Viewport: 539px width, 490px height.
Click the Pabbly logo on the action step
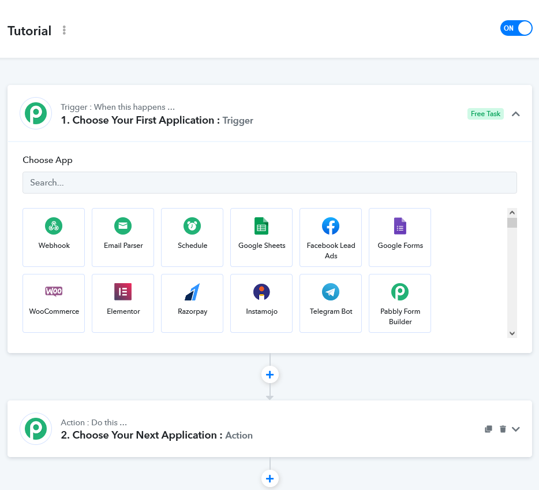click(36, 428)
